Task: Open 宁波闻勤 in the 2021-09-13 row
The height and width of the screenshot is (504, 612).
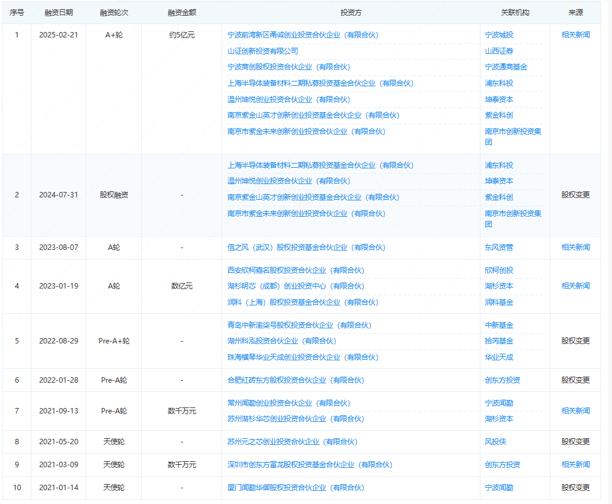Action: point(499,403)
